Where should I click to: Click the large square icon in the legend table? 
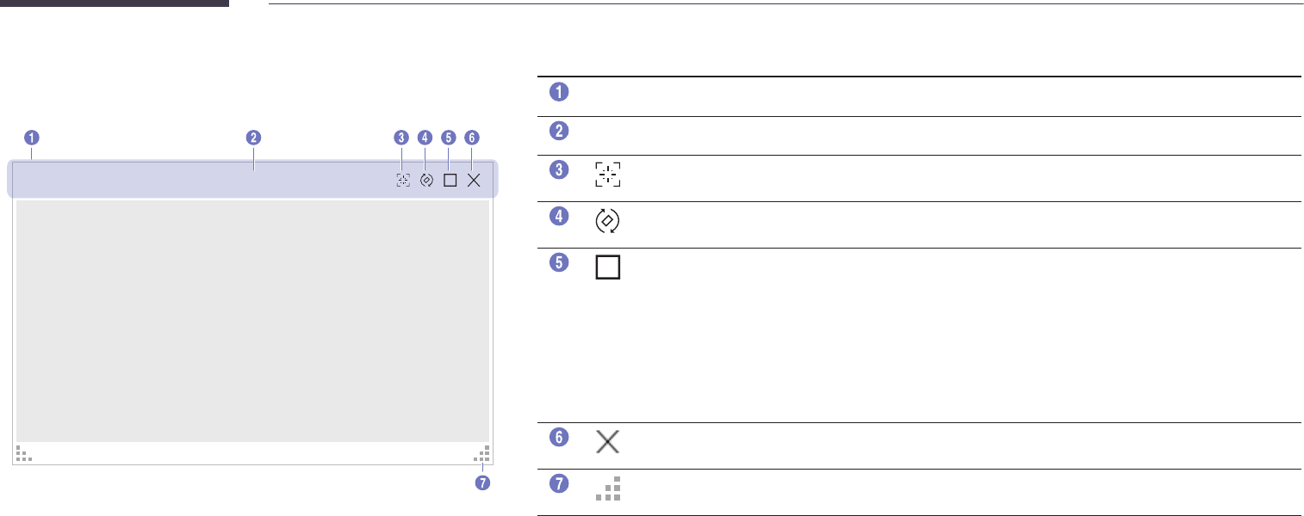(x=607, y=268)
